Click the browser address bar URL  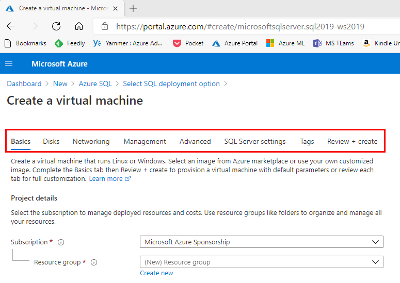coord(240,26)
